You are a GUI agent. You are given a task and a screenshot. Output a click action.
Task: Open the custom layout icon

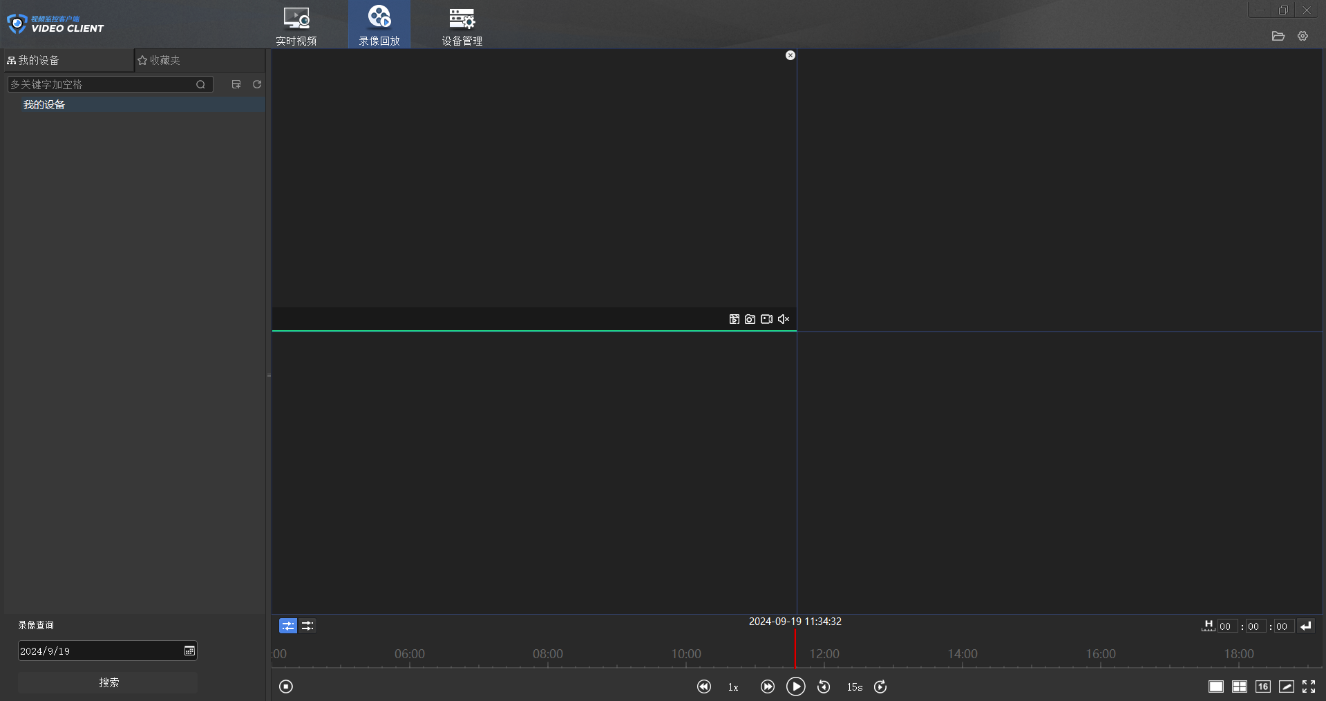pyautogui.click(x=1287, y=686)
